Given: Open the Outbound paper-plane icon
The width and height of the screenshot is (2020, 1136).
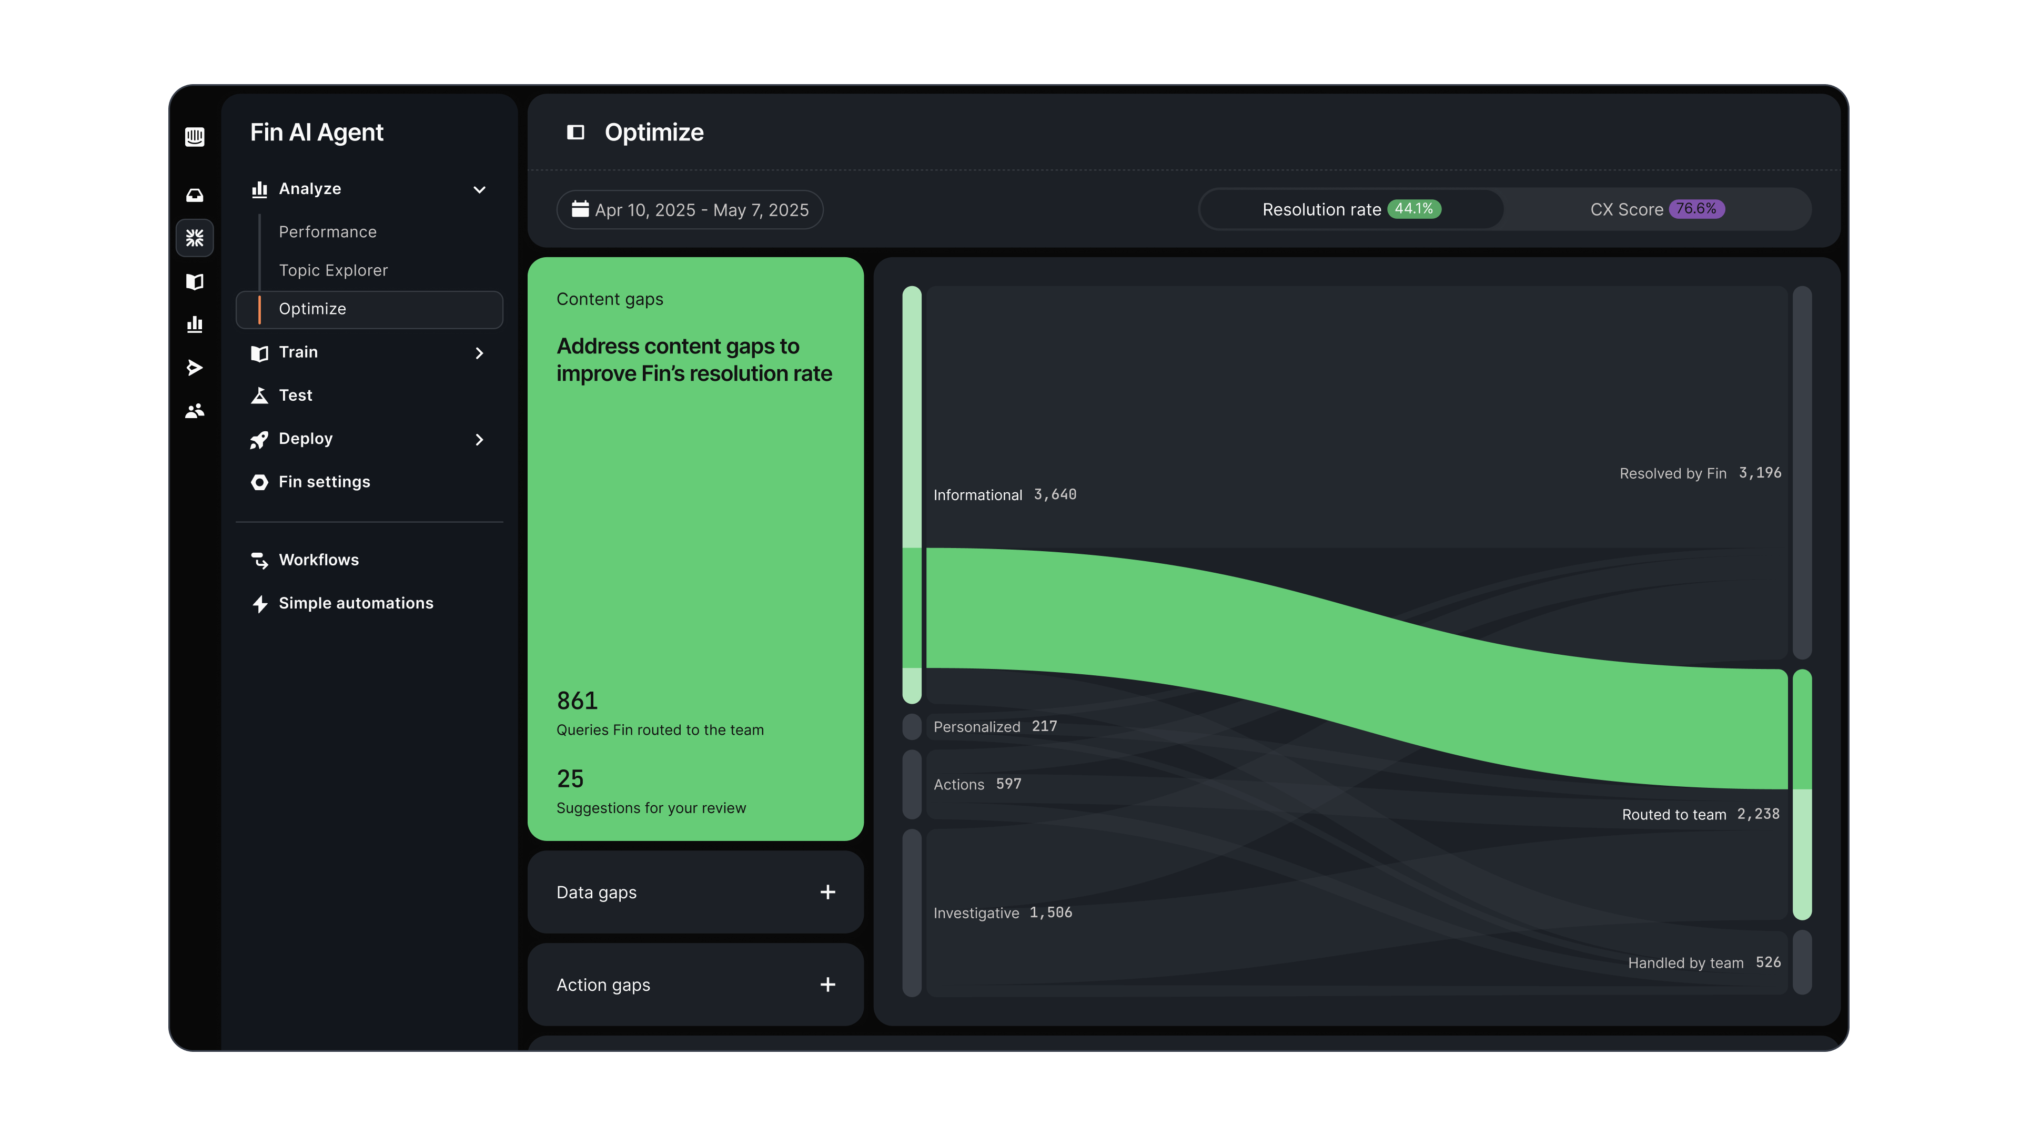Looking at the screenshot, I should point(195,368).
